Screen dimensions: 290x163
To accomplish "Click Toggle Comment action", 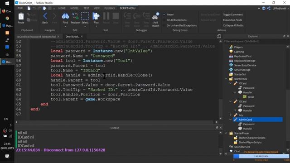I will pos(232,14).
